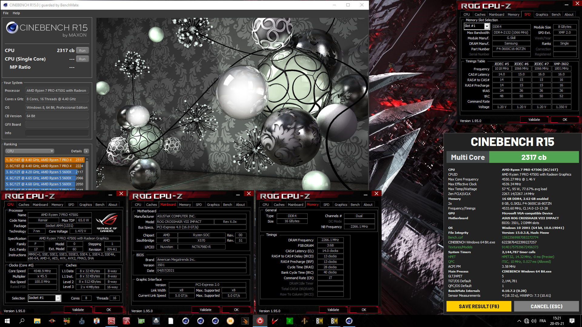Select ranking entry scoring 2317

[45, 160]
